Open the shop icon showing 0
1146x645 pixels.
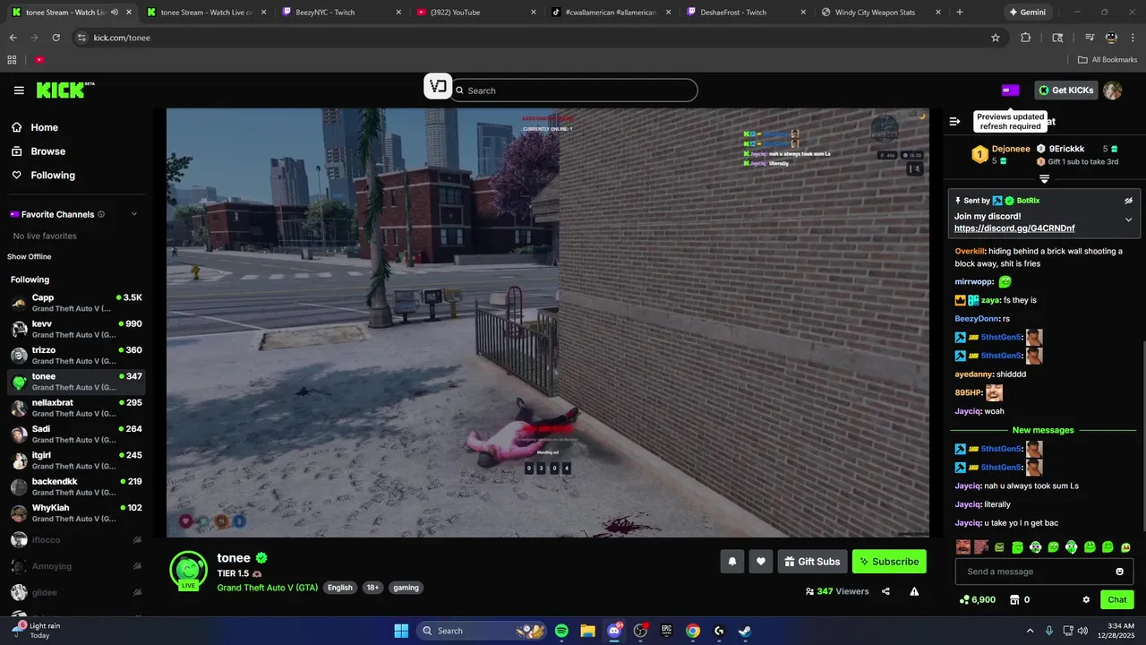click(x=1014, y=599)
